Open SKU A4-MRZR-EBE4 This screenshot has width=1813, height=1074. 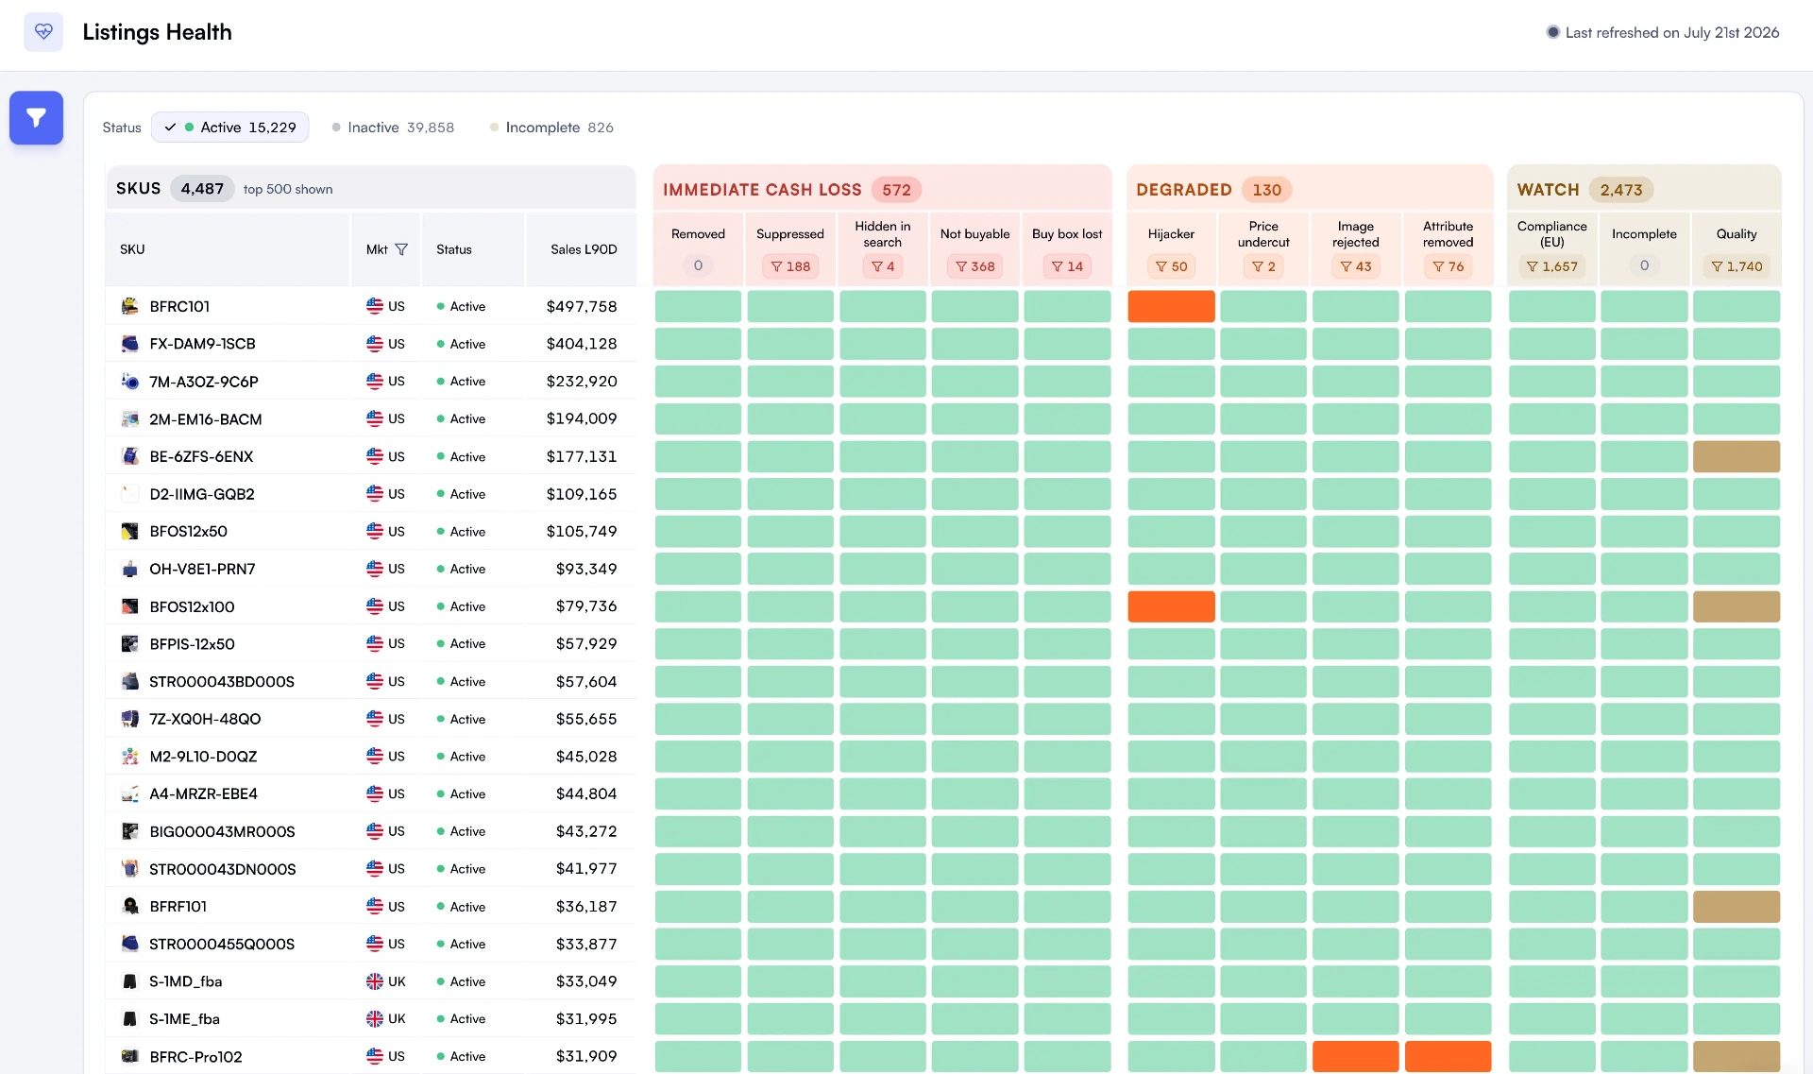coord(203,794)
